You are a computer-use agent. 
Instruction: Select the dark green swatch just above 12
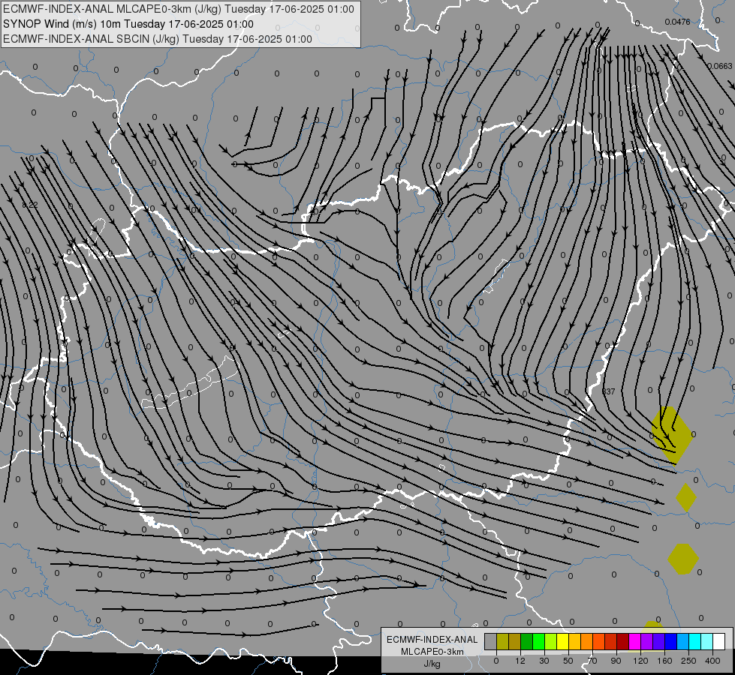coord(527,641)
